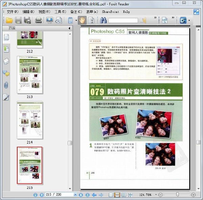Viewport: 203px width, 200px height.
Task: Select the Text selection tool
Action: 91,20
